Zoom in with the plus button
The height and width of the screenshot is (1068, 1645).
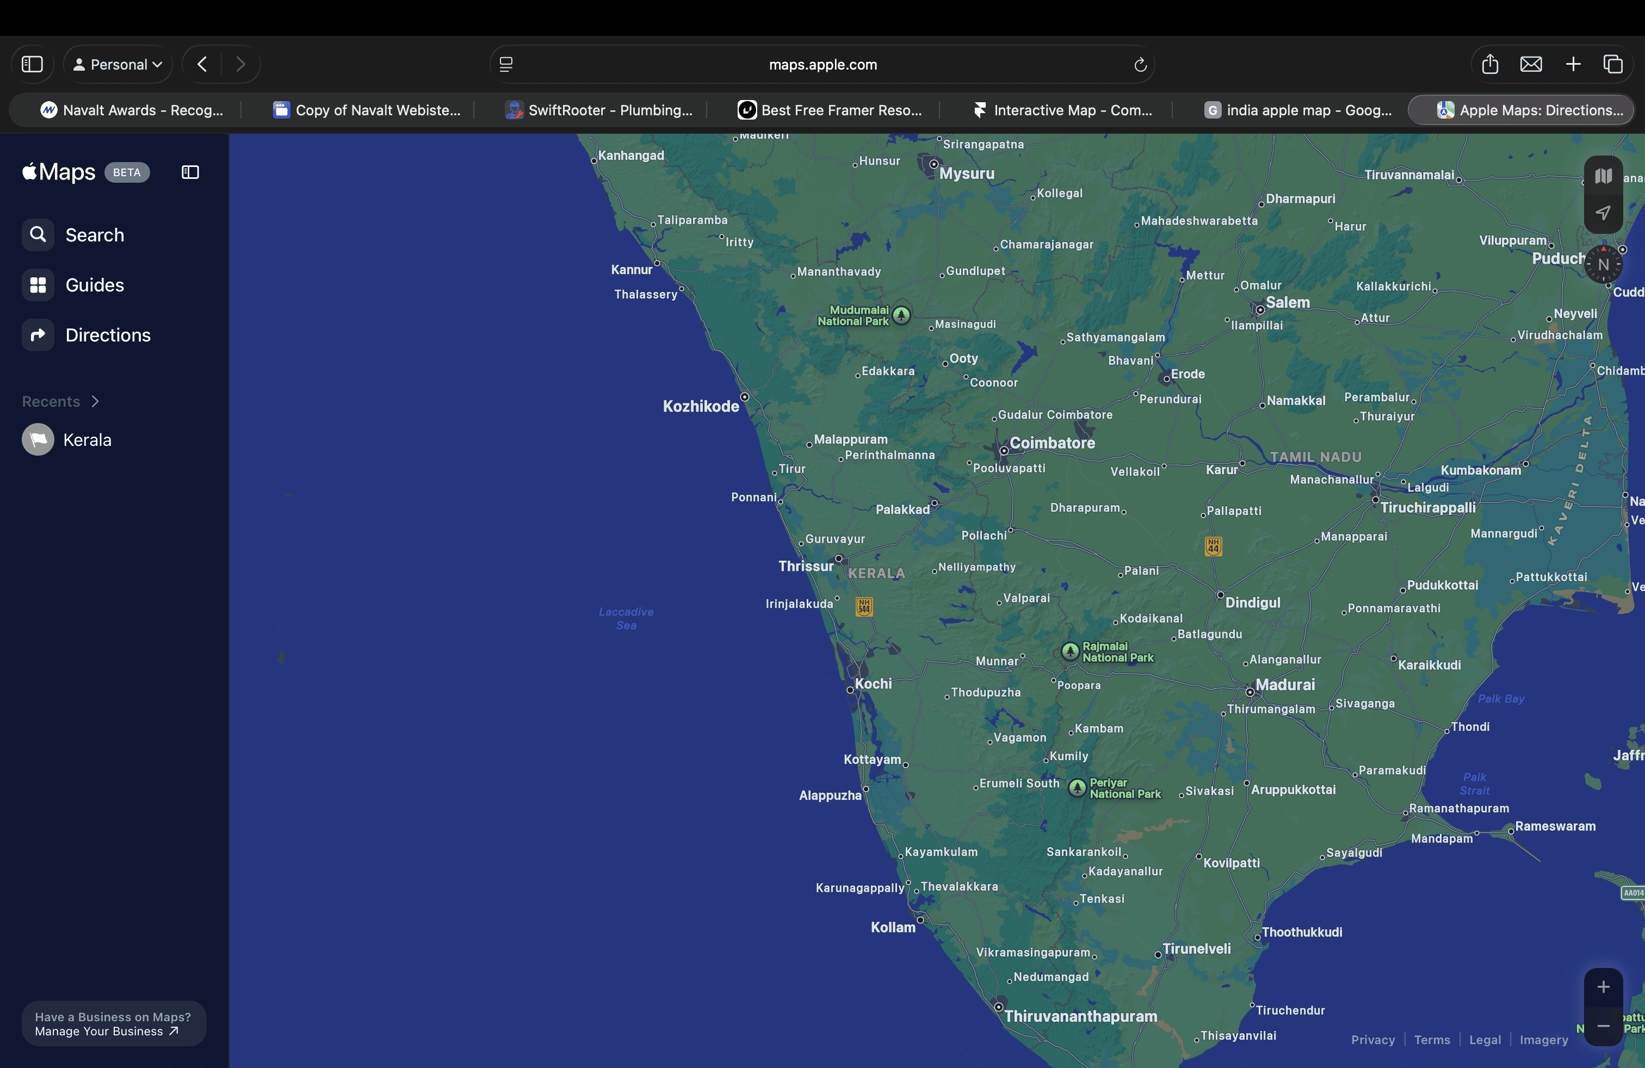point(1603,987)
